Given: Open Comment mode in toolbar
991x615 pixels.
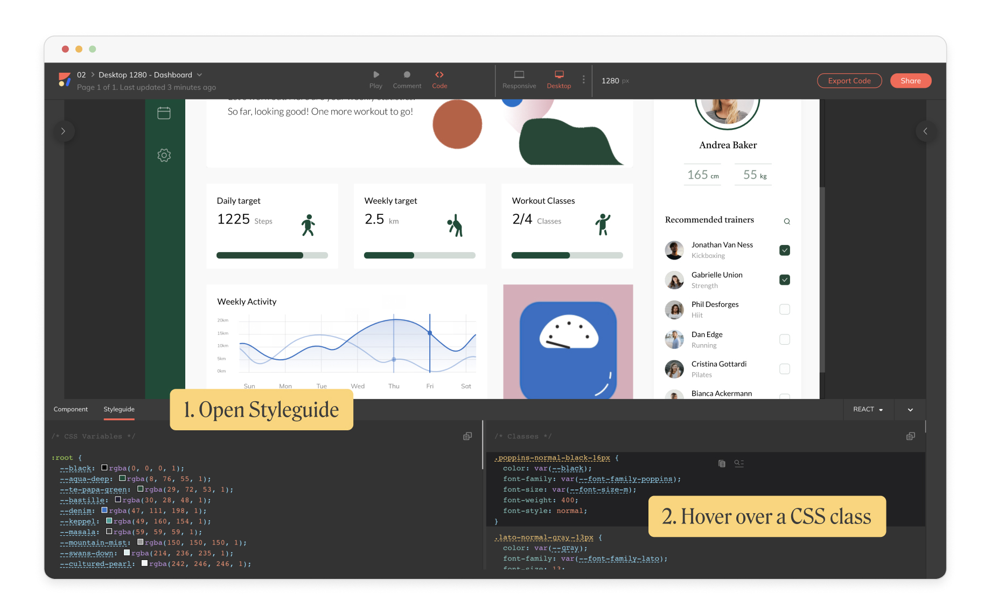Looking at the screenshot, I should (407, 75).
